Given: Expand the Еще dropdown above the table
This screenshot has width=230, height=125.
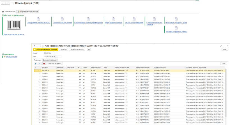Looking at the screenshot, I should pyautogui.click(x=223, y=64).
